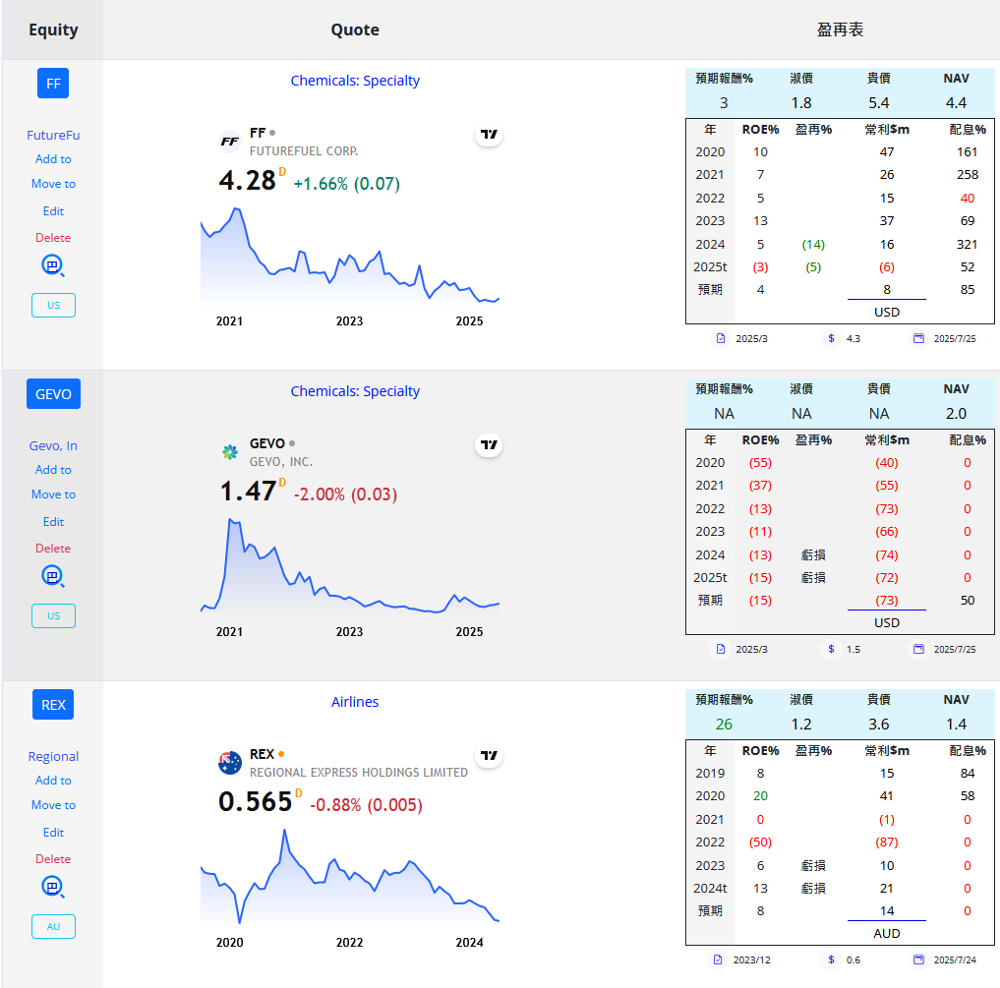The width and height of the screenshot is (1000, 988).
Task: Open Chemicals: Specialty link above FF chart
Action: [355, 81]
